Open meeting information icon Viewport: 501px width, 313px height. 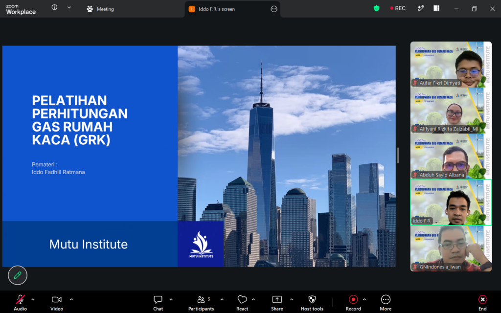click(x=55, y=7)
